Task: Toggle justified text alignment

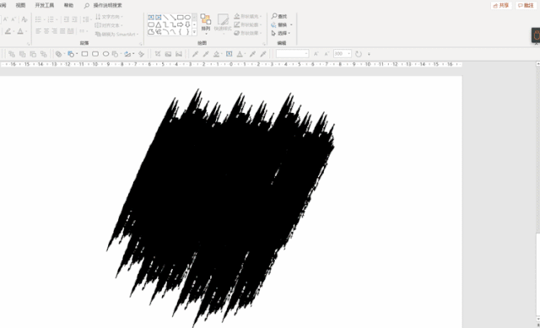Action: [62, 31]
